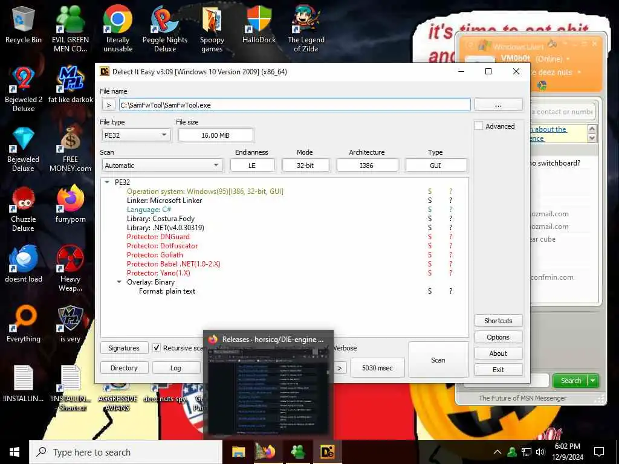Show hidden system tray icons
Viewport: 619px width, 464px height.
click(x=497, y=452)
